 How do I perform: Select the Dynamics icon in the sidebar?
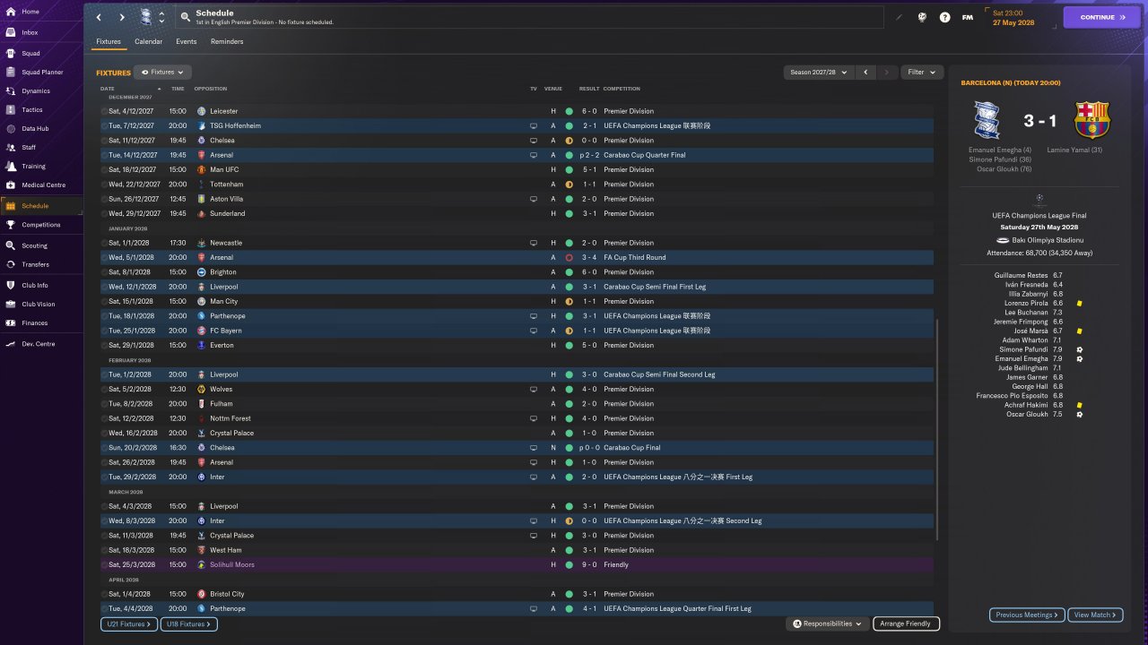tap(11, 90)
